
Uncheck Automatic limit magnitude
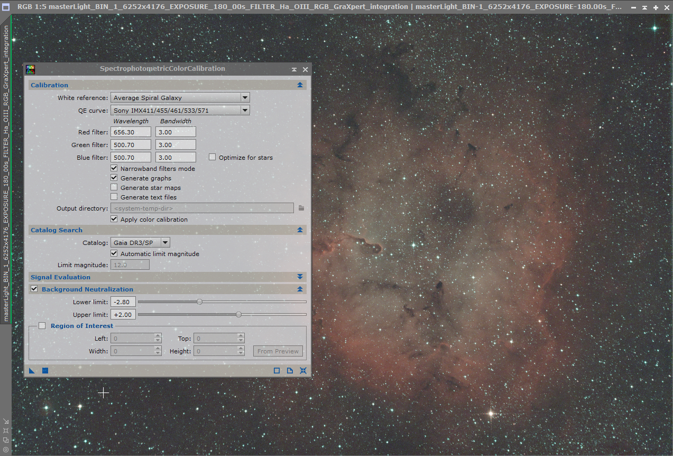click(x=114, y=253)
